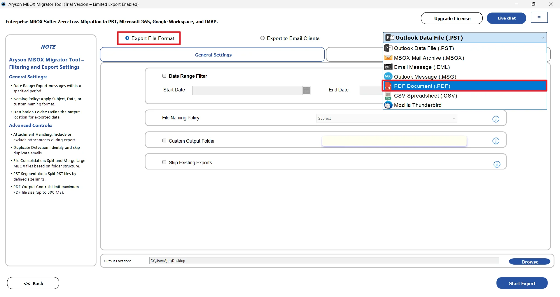Viewport: 560px width, 297px height.
Task: Go back with the << Back button
Action: pos(33,283)
